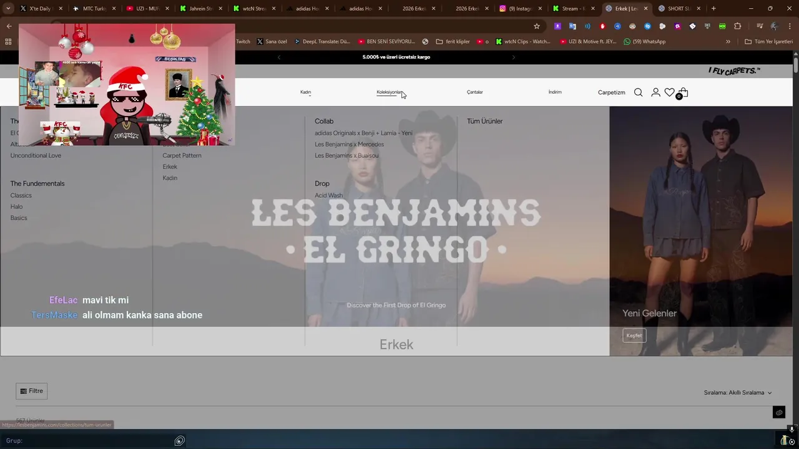Viewport: 799px width, 449px height.
Task: Open the site search magnifier icon
Action: pyautogui.click(x=638, y=92)
